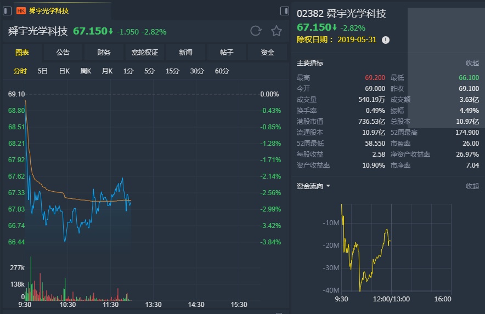Screen dimensions: 485x314
Task: Select the 周K chart period
Action: tap(86, 71)
